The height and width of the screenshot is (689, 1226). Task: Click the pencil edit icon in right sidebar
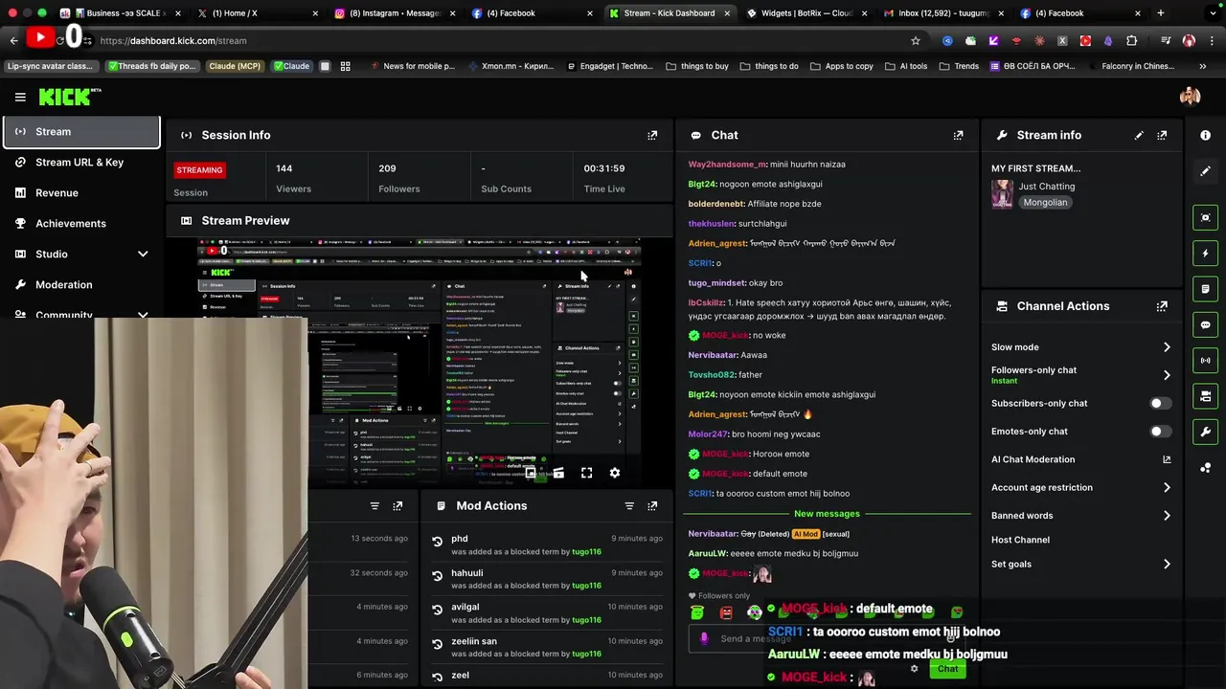point(1205,170)
